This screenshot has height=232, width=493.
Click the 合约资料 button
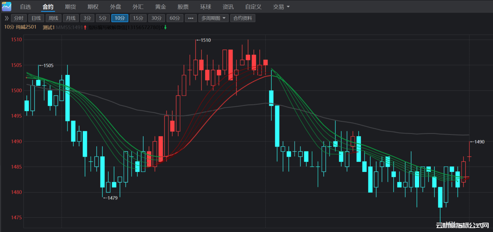click(x=243, y=18)
